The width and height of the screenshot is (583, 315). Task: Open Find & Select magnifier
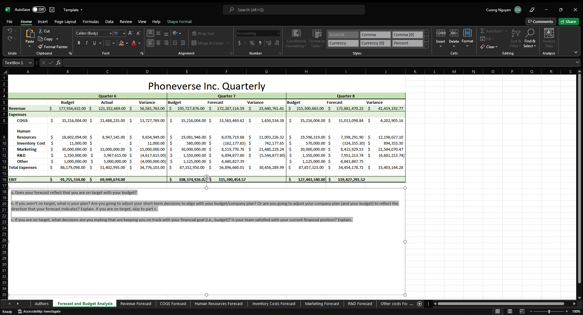tap(530, 33)
